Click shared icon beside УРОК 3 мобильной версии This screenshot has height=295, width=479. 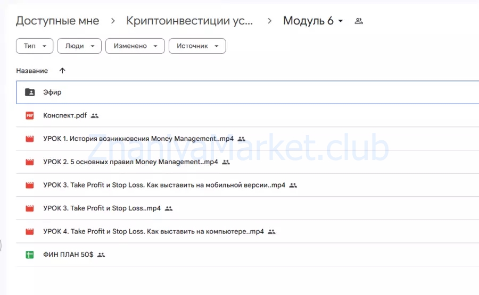coord(293,185)
